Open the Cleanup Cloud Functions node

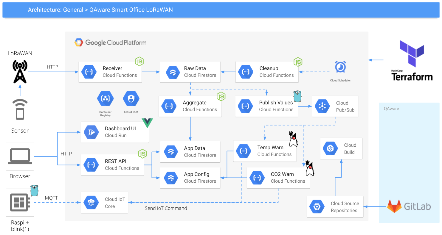(267, 72)
